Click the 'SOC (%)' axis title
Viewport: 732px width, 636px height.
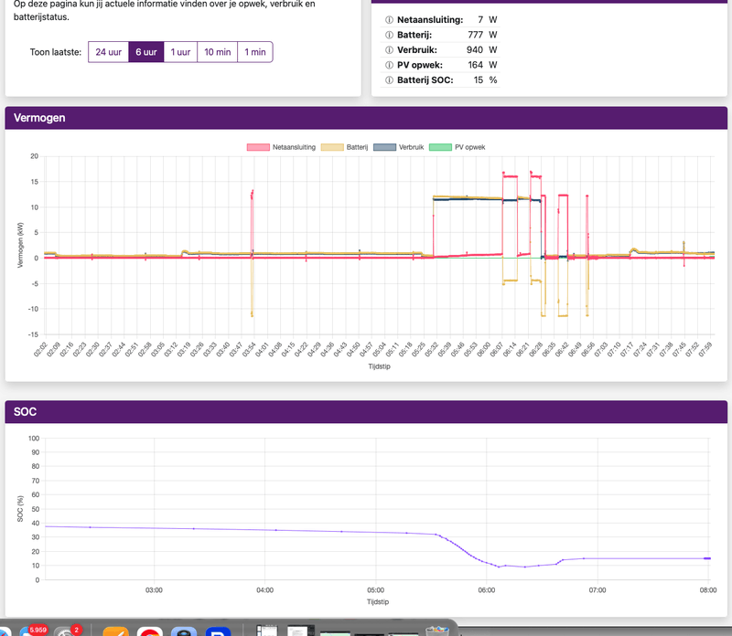(20, 509)
